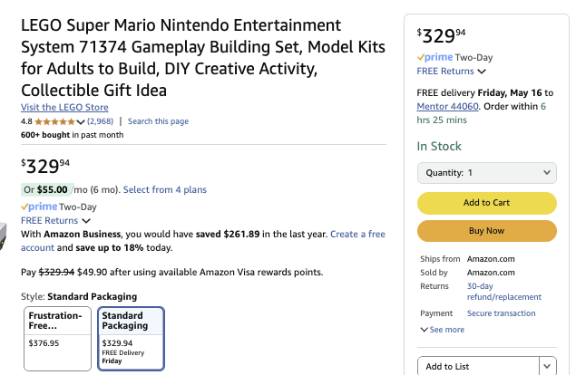
Task: Expand FREE Returns chevron under main price
Action: tap(86, 220)
